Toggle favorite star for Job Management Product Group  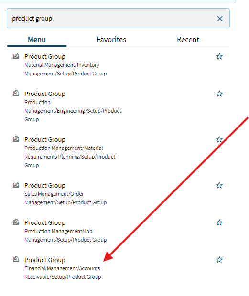(219, 222)
